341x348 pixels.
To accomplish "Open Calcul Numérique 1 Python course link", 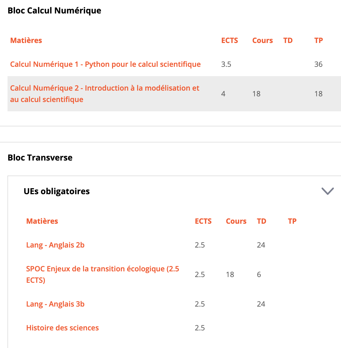I will click(105, 64).
